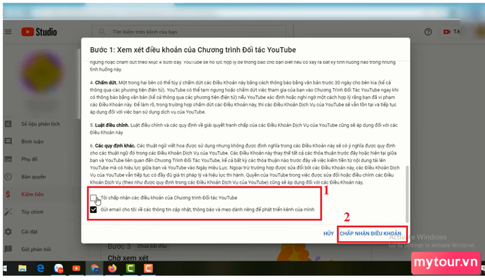Open Số liệu phân tích analytics icon
Screen dimensions: 485x280
[x=8, y=124]
